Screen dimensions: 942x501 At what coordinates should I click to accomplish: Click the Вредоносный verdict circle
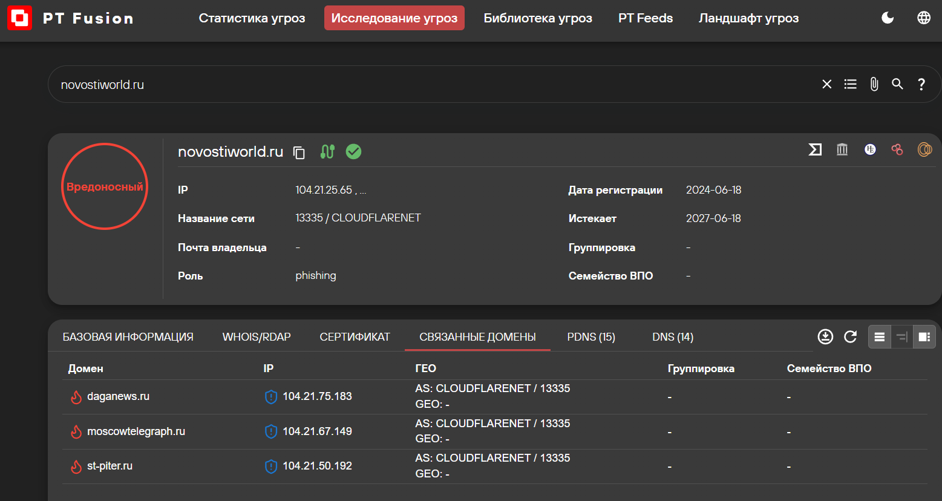tap(105, 186)
